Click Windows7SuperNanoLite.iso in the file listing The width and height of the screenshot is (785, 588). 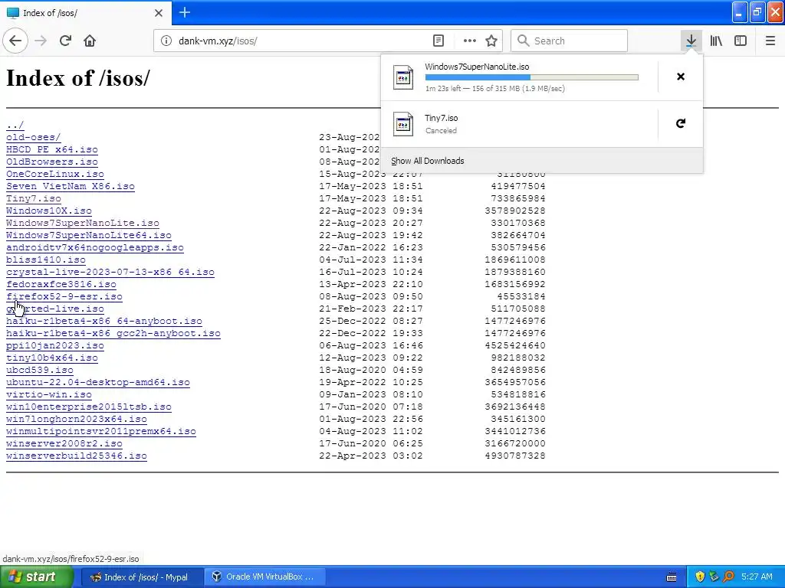tap(83, 223)
